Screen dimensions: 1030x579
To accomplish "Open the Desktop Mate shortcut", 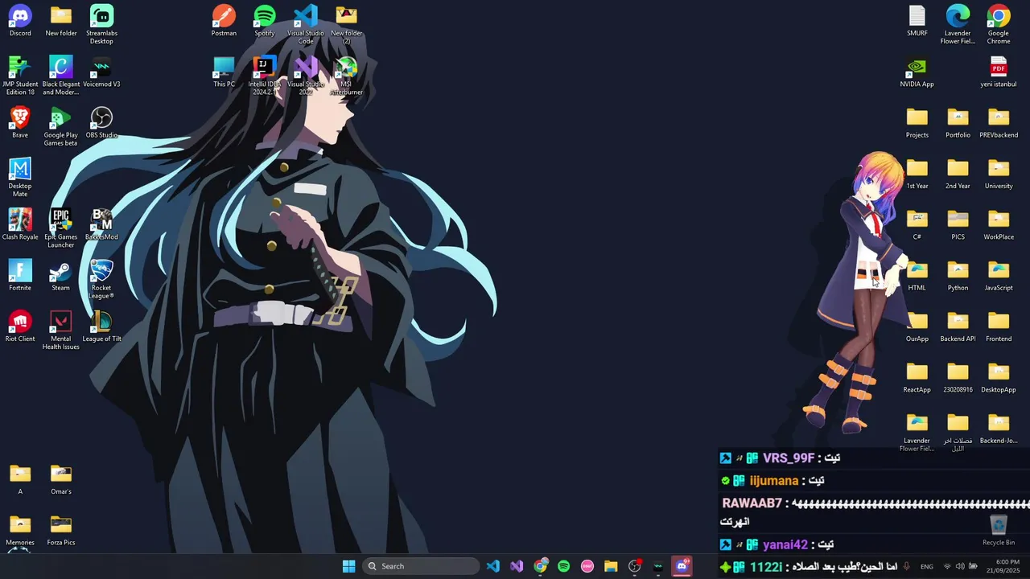I will (20, 177).
